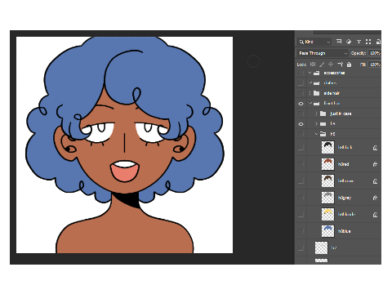392x294 pixels.
Task: Hide the front hair group
Action: click(x=301, y=104)
